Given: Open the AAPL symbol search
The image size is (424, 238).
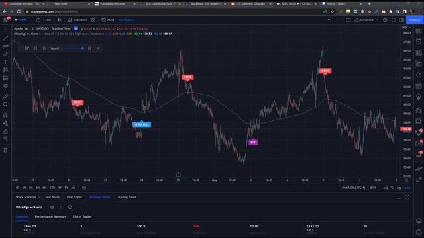Looking at the screenshot, I should click(23, 20).
